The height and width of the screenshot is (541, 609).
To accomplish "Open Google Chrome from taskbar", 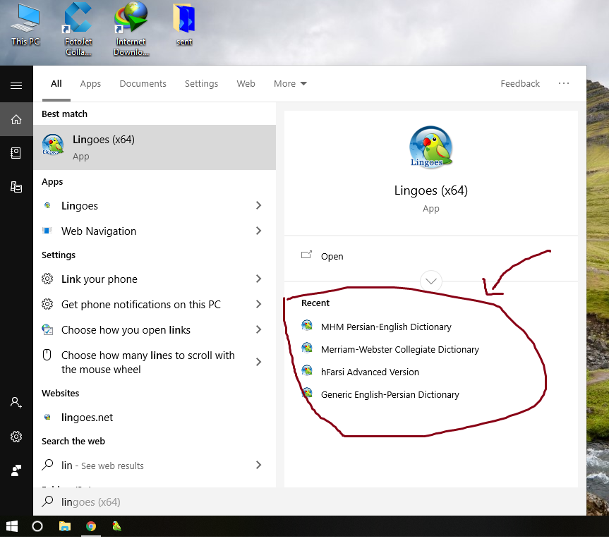I will [x=91, y=526].
